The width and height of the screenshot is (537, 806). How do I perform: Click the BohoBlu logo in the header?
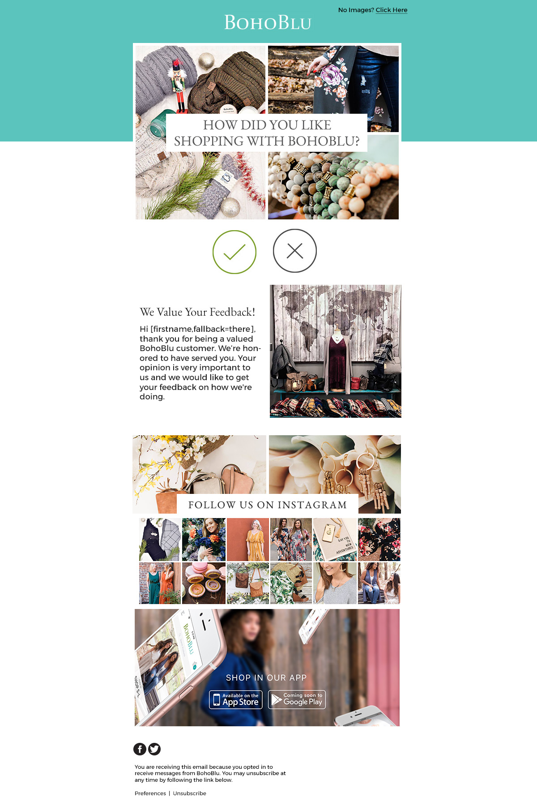click(x=268, y=22)
